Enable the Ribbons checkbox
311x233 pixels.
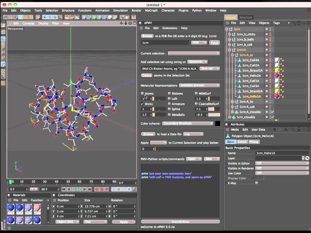coord(169,93)
